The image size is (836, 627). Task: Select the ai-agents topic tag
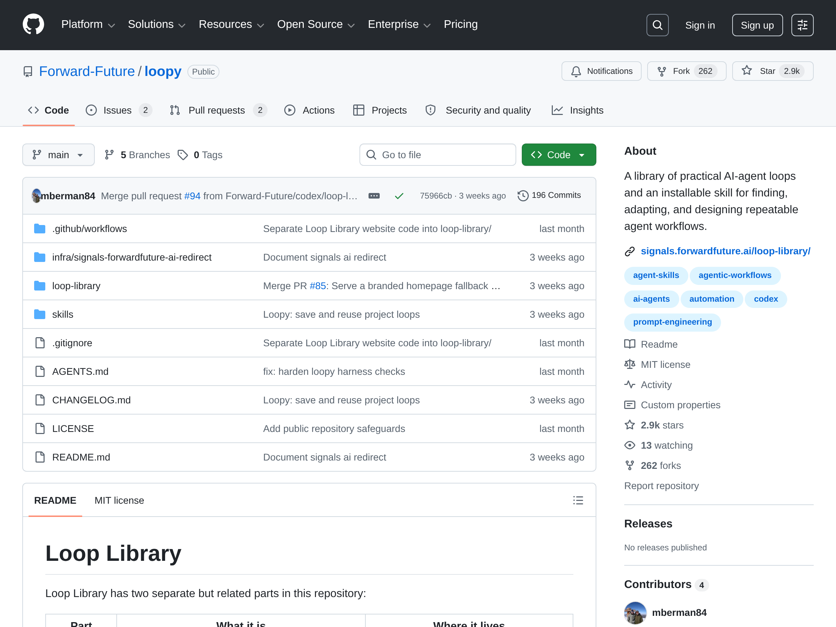coord(651,299)
